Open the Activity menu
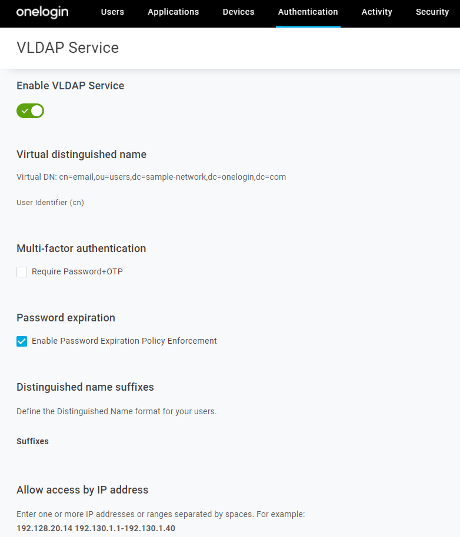Screen dimensions: 460x537 [376, 12]
